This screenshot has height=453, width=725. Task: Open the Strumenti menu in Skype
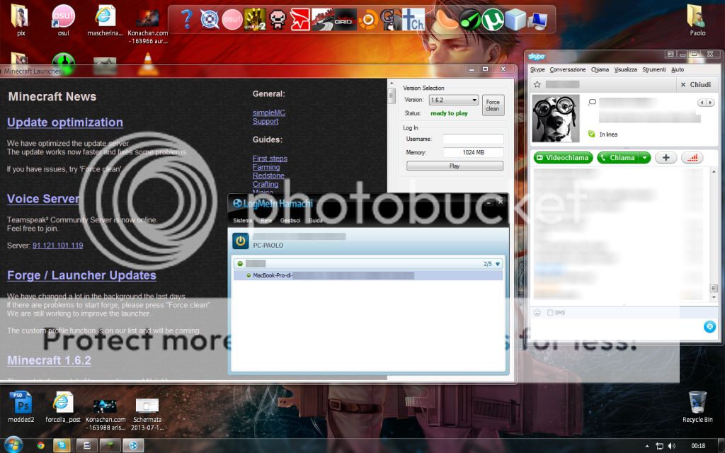tap(654, 69)
